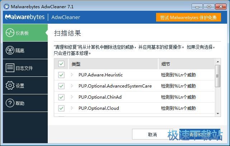Click the quarantine (隔离) radiation icon
230x146 pixels.
[x=10, y=51]
